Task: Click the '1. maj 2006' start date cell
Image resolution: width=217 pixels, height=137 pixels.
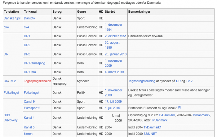Action: pos(116,118)
